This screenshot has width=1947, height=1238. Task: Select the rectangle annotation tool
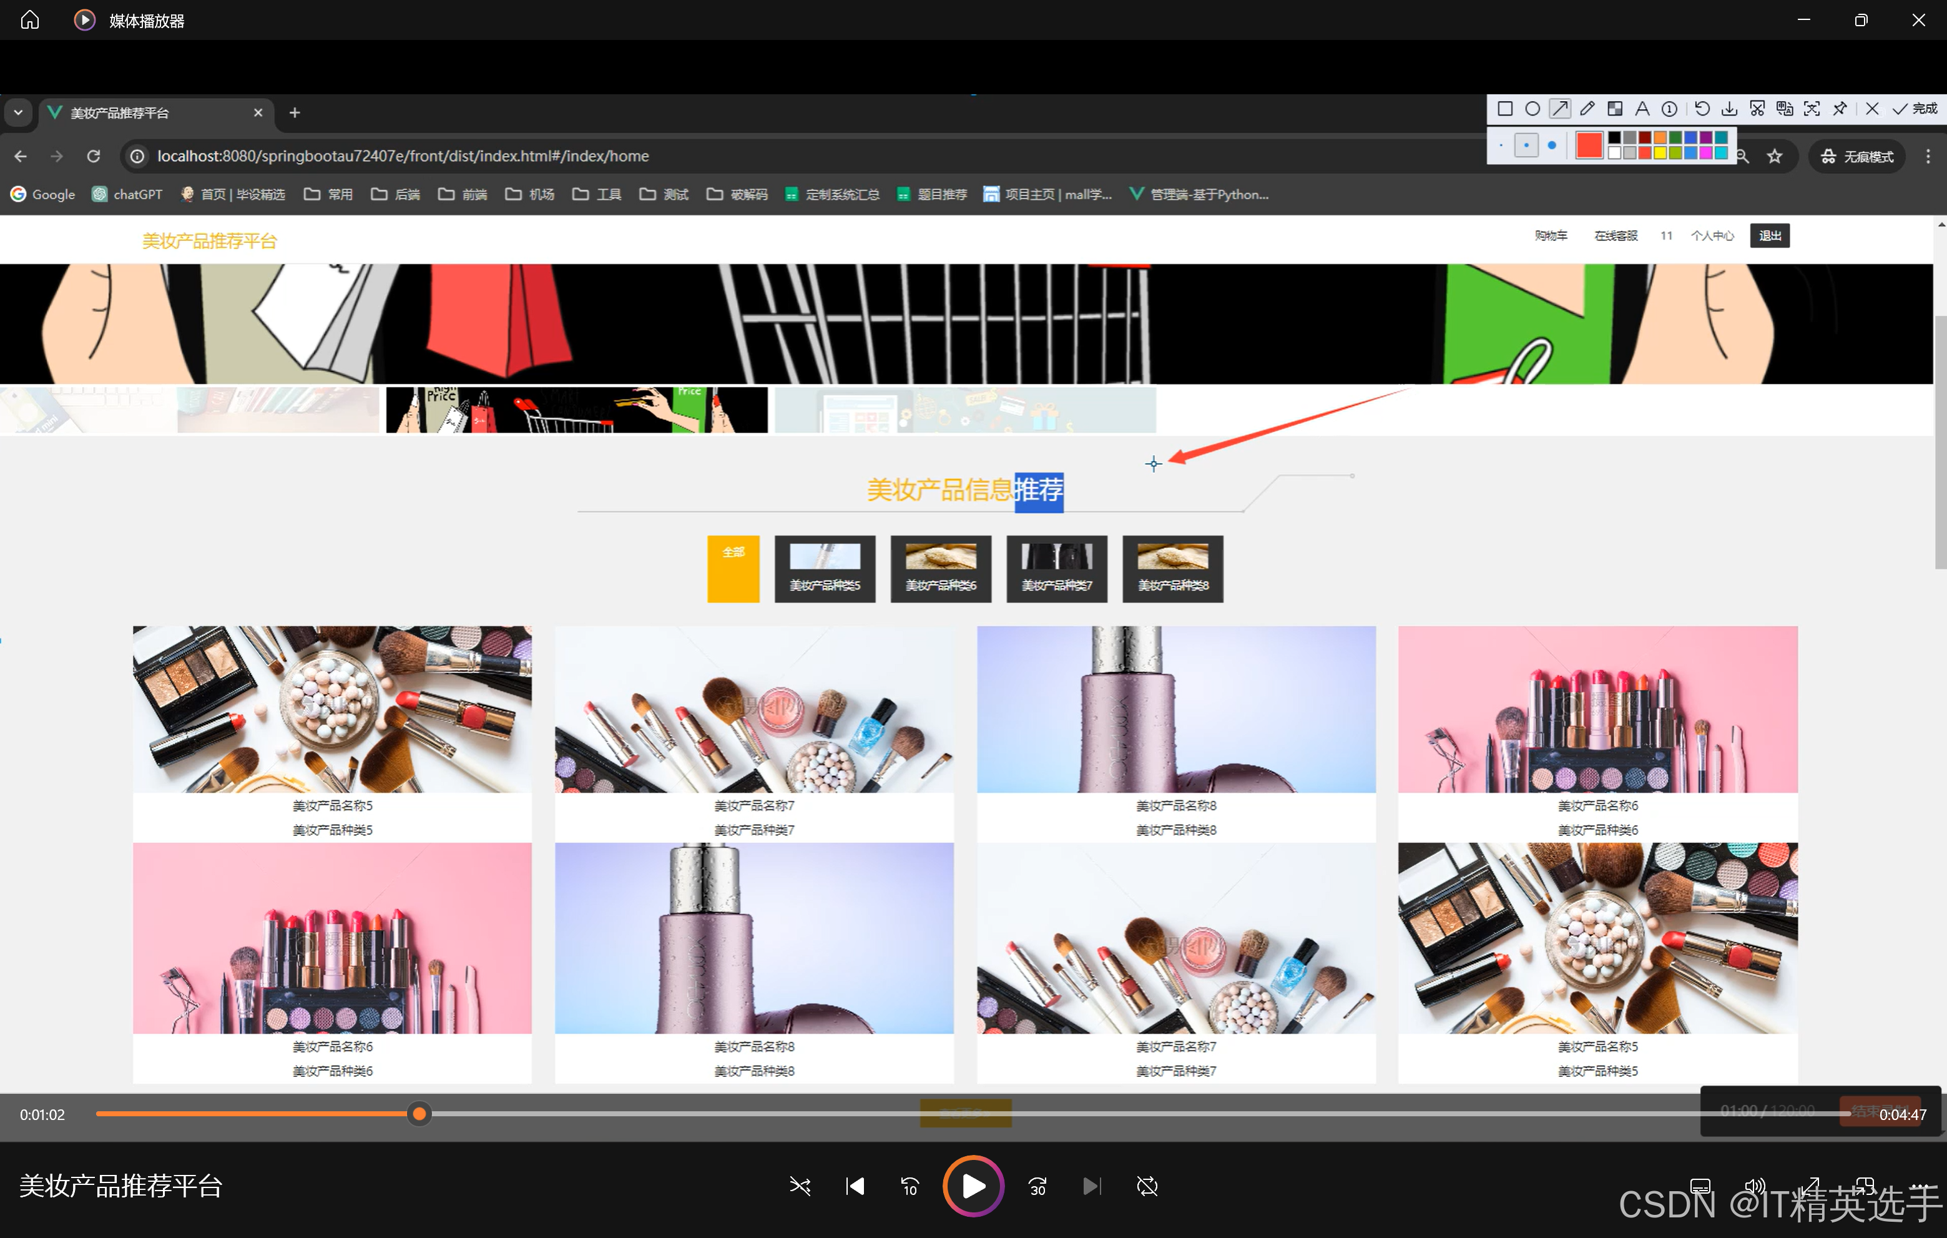(1504, 109)
